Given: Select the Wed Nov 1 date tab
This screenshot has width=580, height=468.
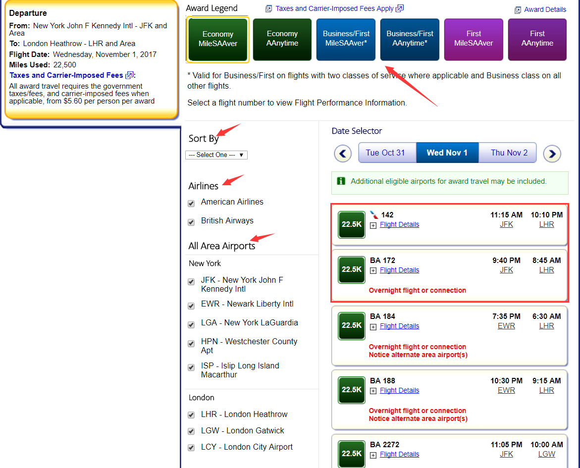Looking at the screenshot, I should point(447,153).
